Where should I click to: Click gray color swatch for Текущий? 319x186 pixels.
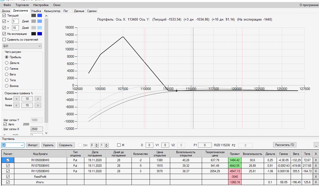coord(34,16)
